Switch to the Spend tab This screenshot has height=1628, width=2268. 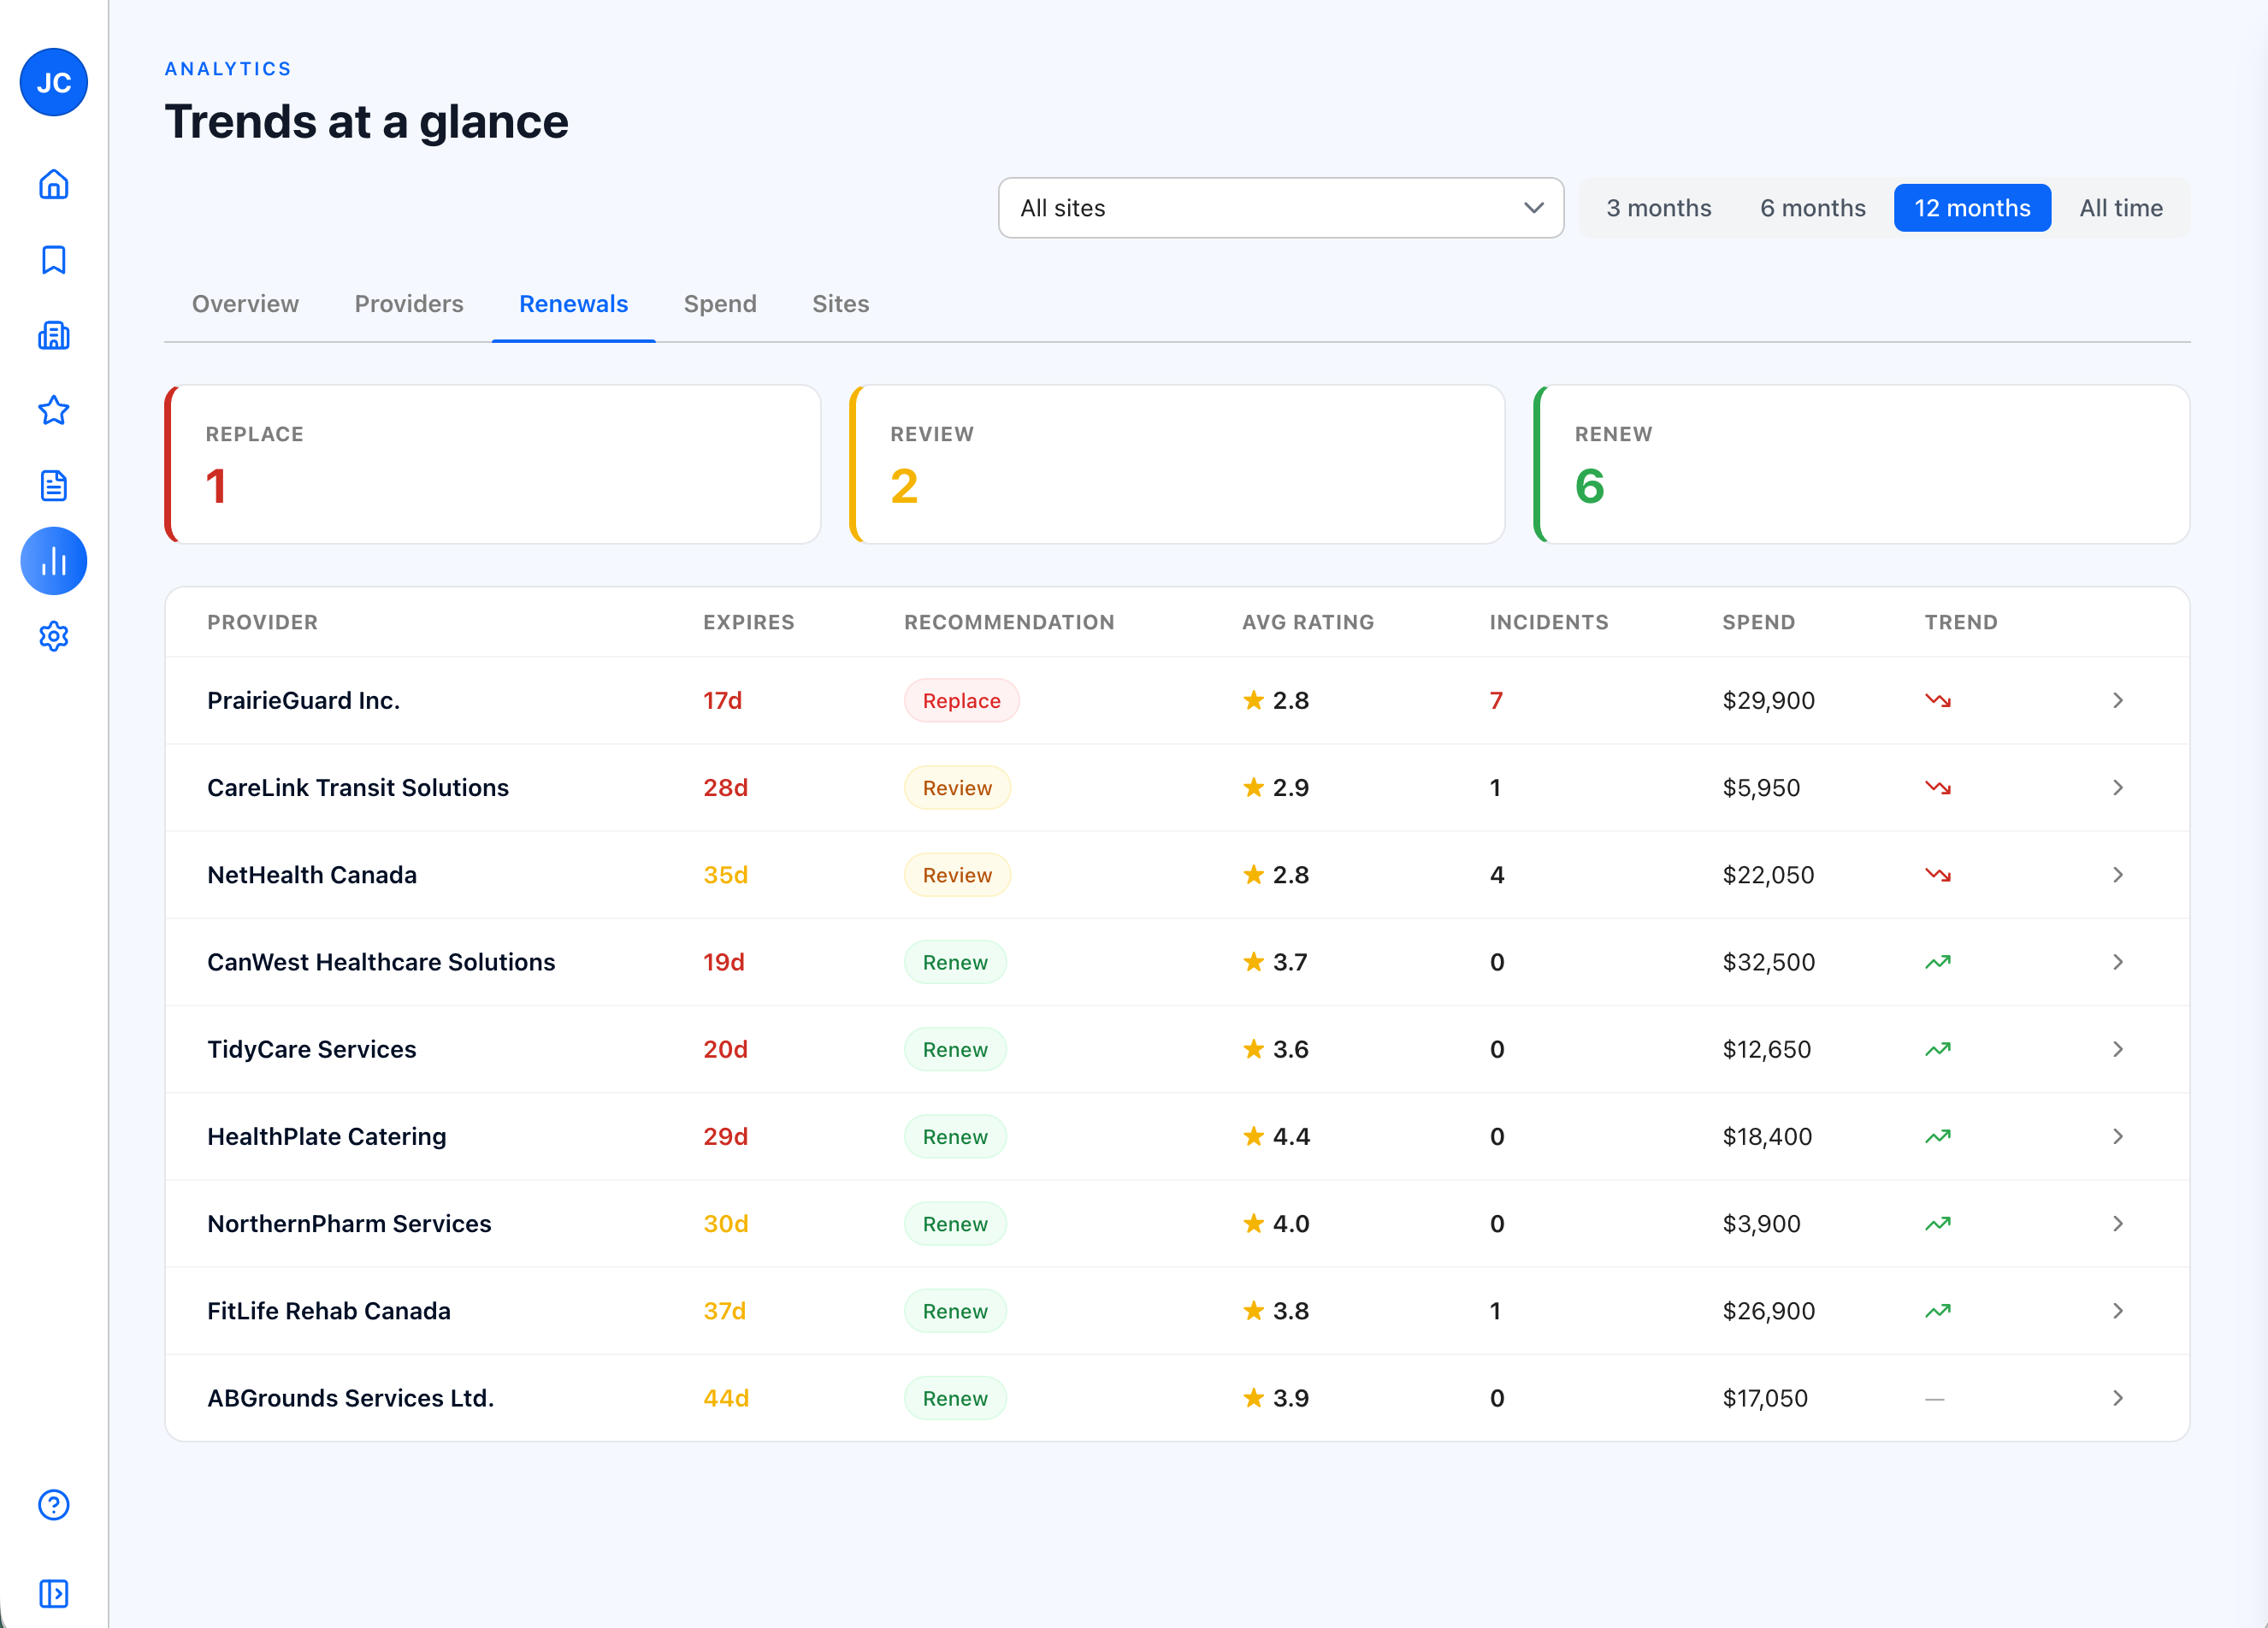pyautogui.click(x=720, y=304)
